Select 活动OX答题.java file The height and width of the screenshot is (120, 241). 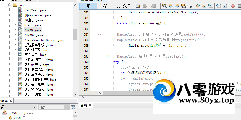click(37, 65)
